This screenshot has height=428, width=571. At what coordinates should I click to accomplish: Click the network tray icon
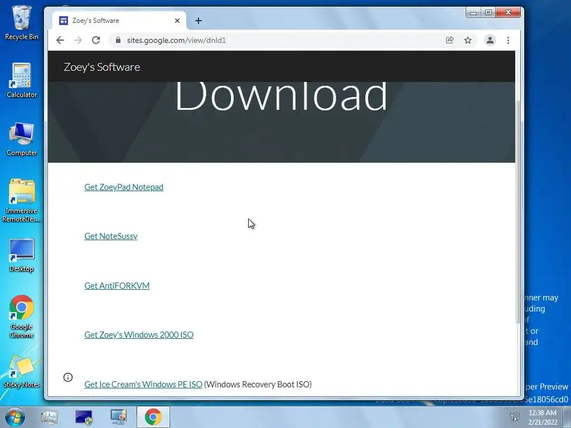pos(515,417)
